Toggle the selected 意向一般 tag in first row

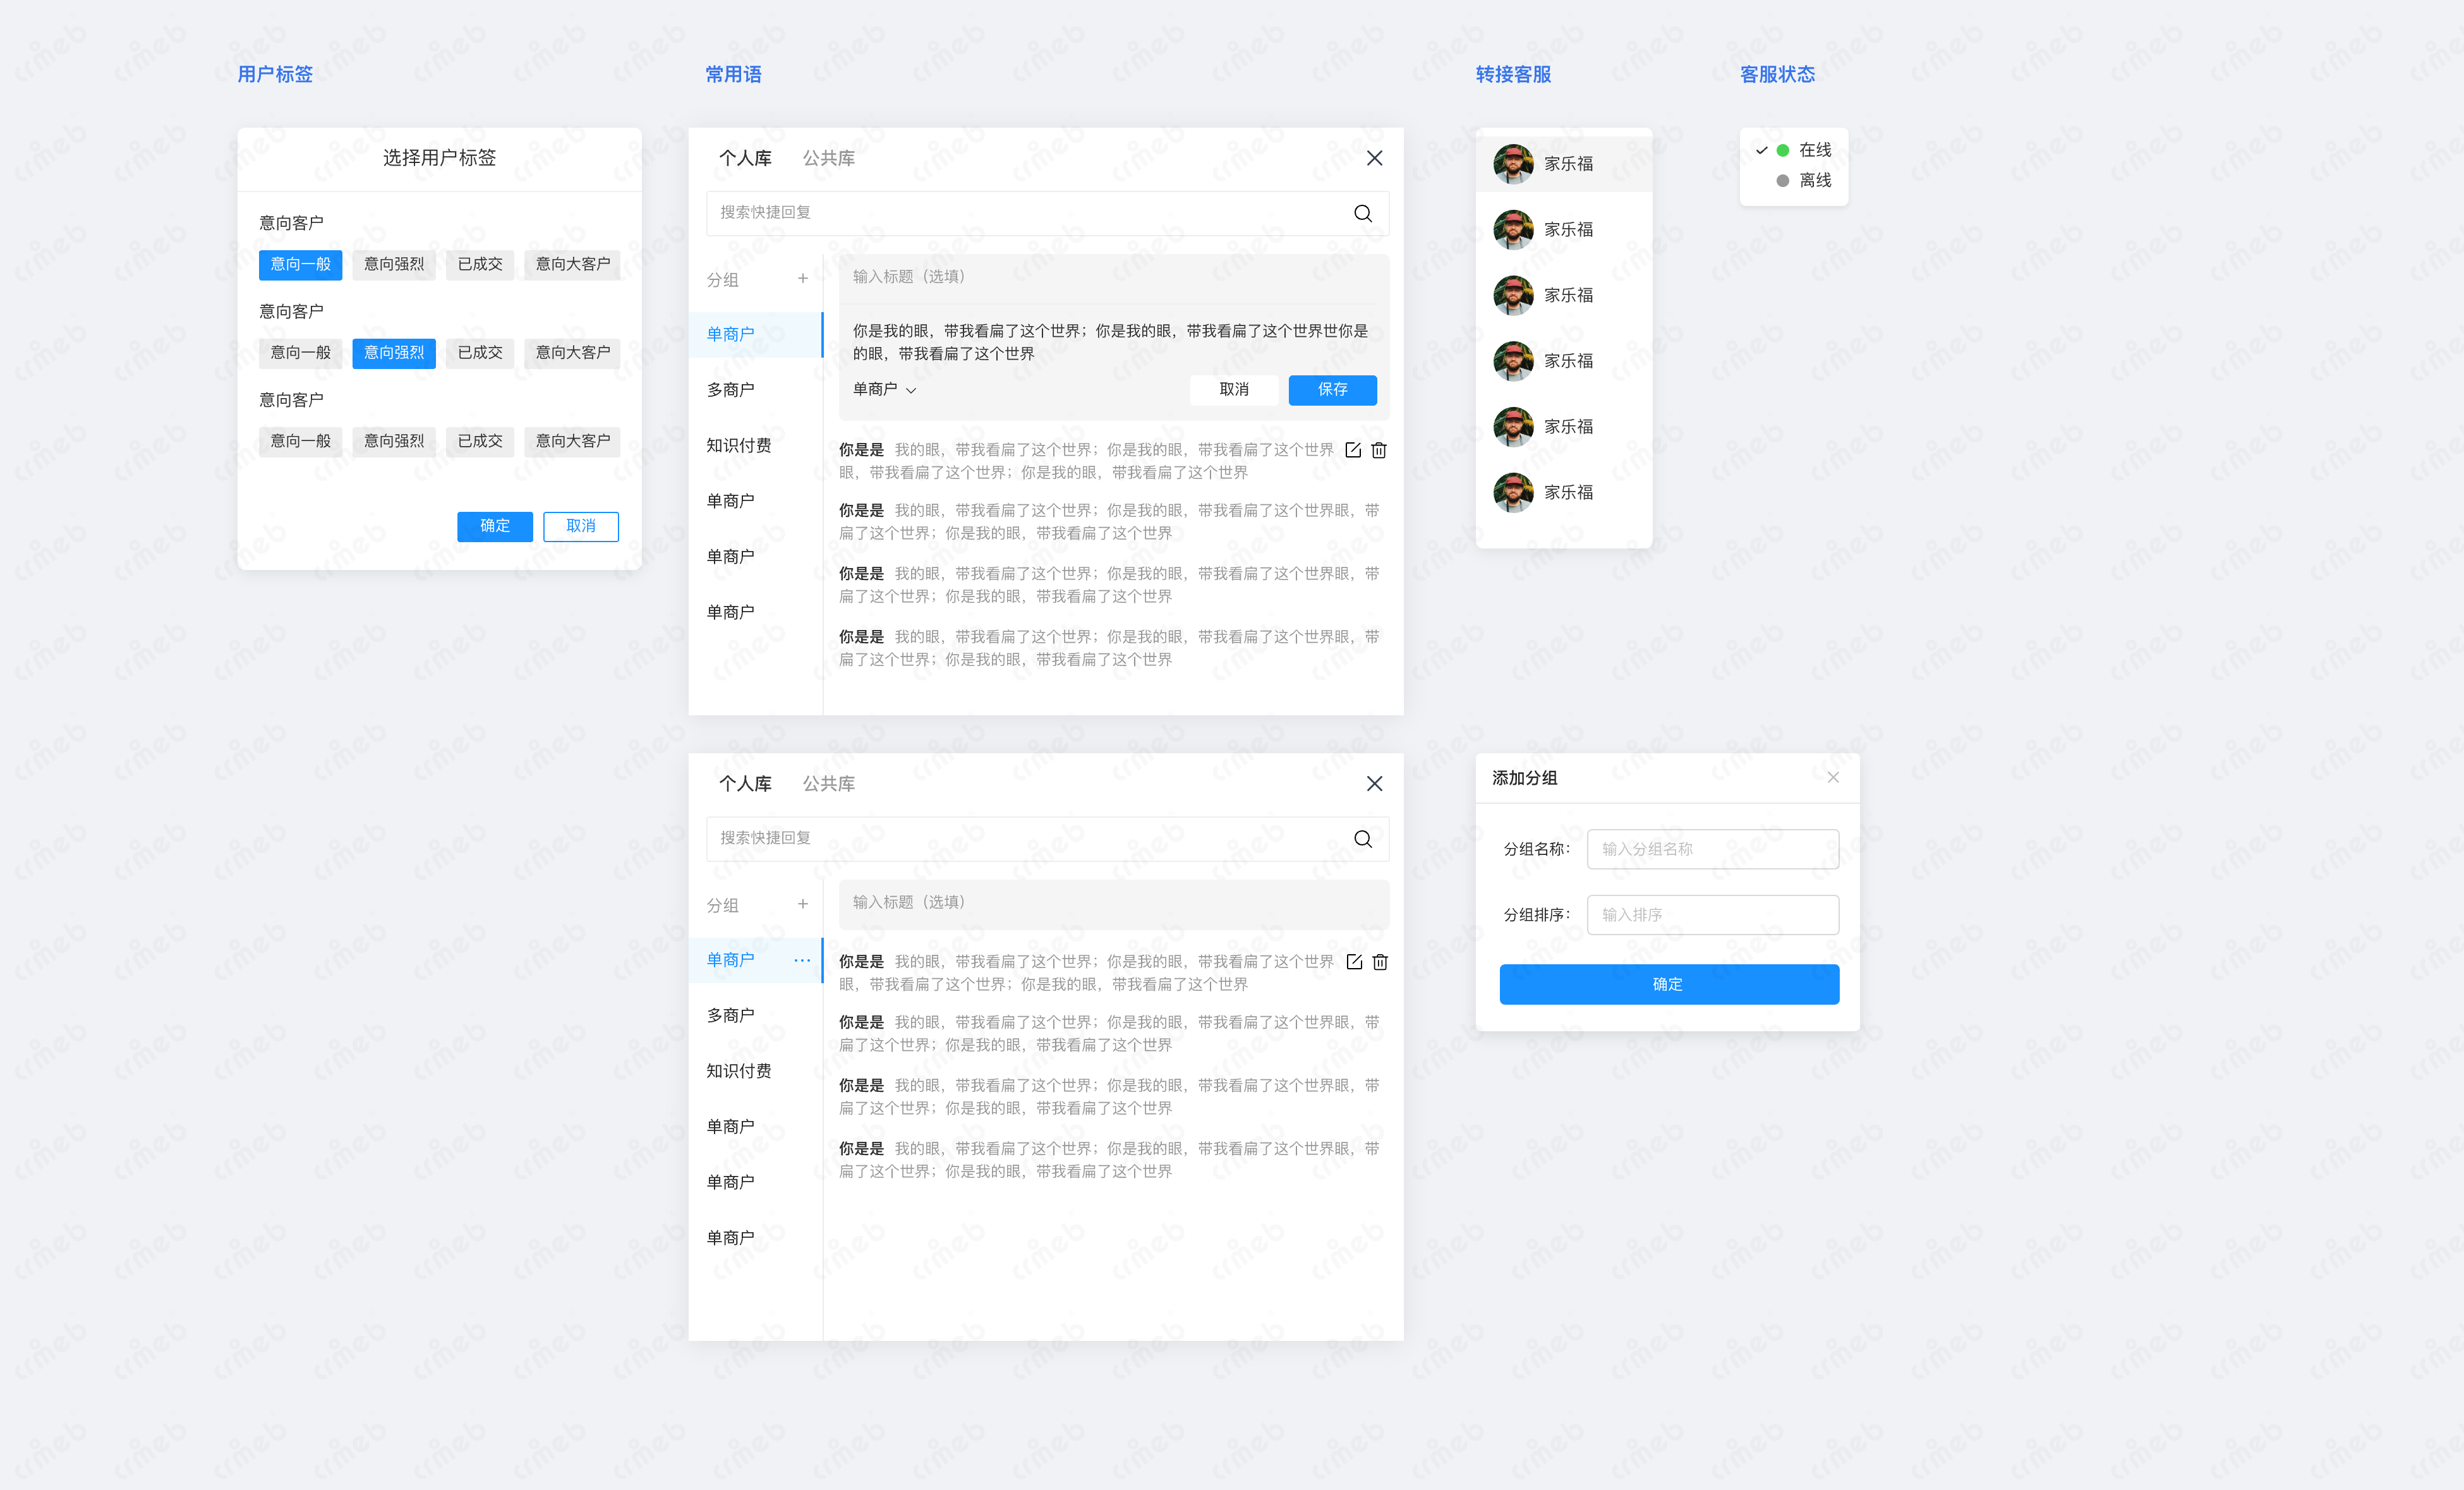tap(300, 264)
